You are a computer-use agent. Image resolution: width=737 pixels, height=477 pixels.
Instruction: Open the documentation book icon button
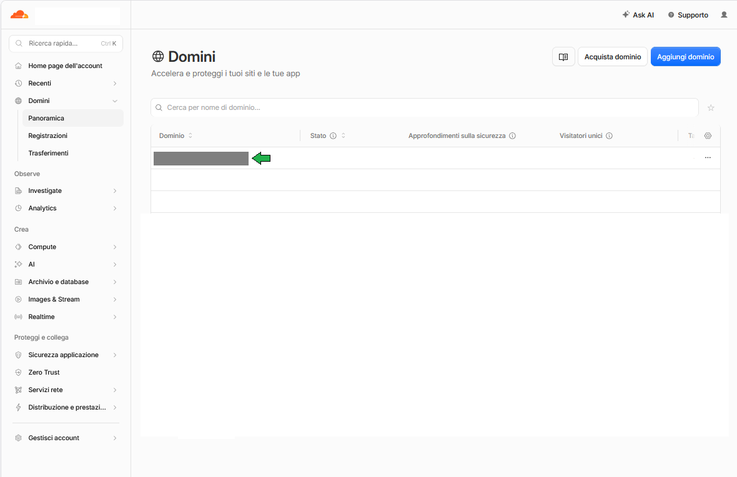pyautogui.click(x=563, y=57)
